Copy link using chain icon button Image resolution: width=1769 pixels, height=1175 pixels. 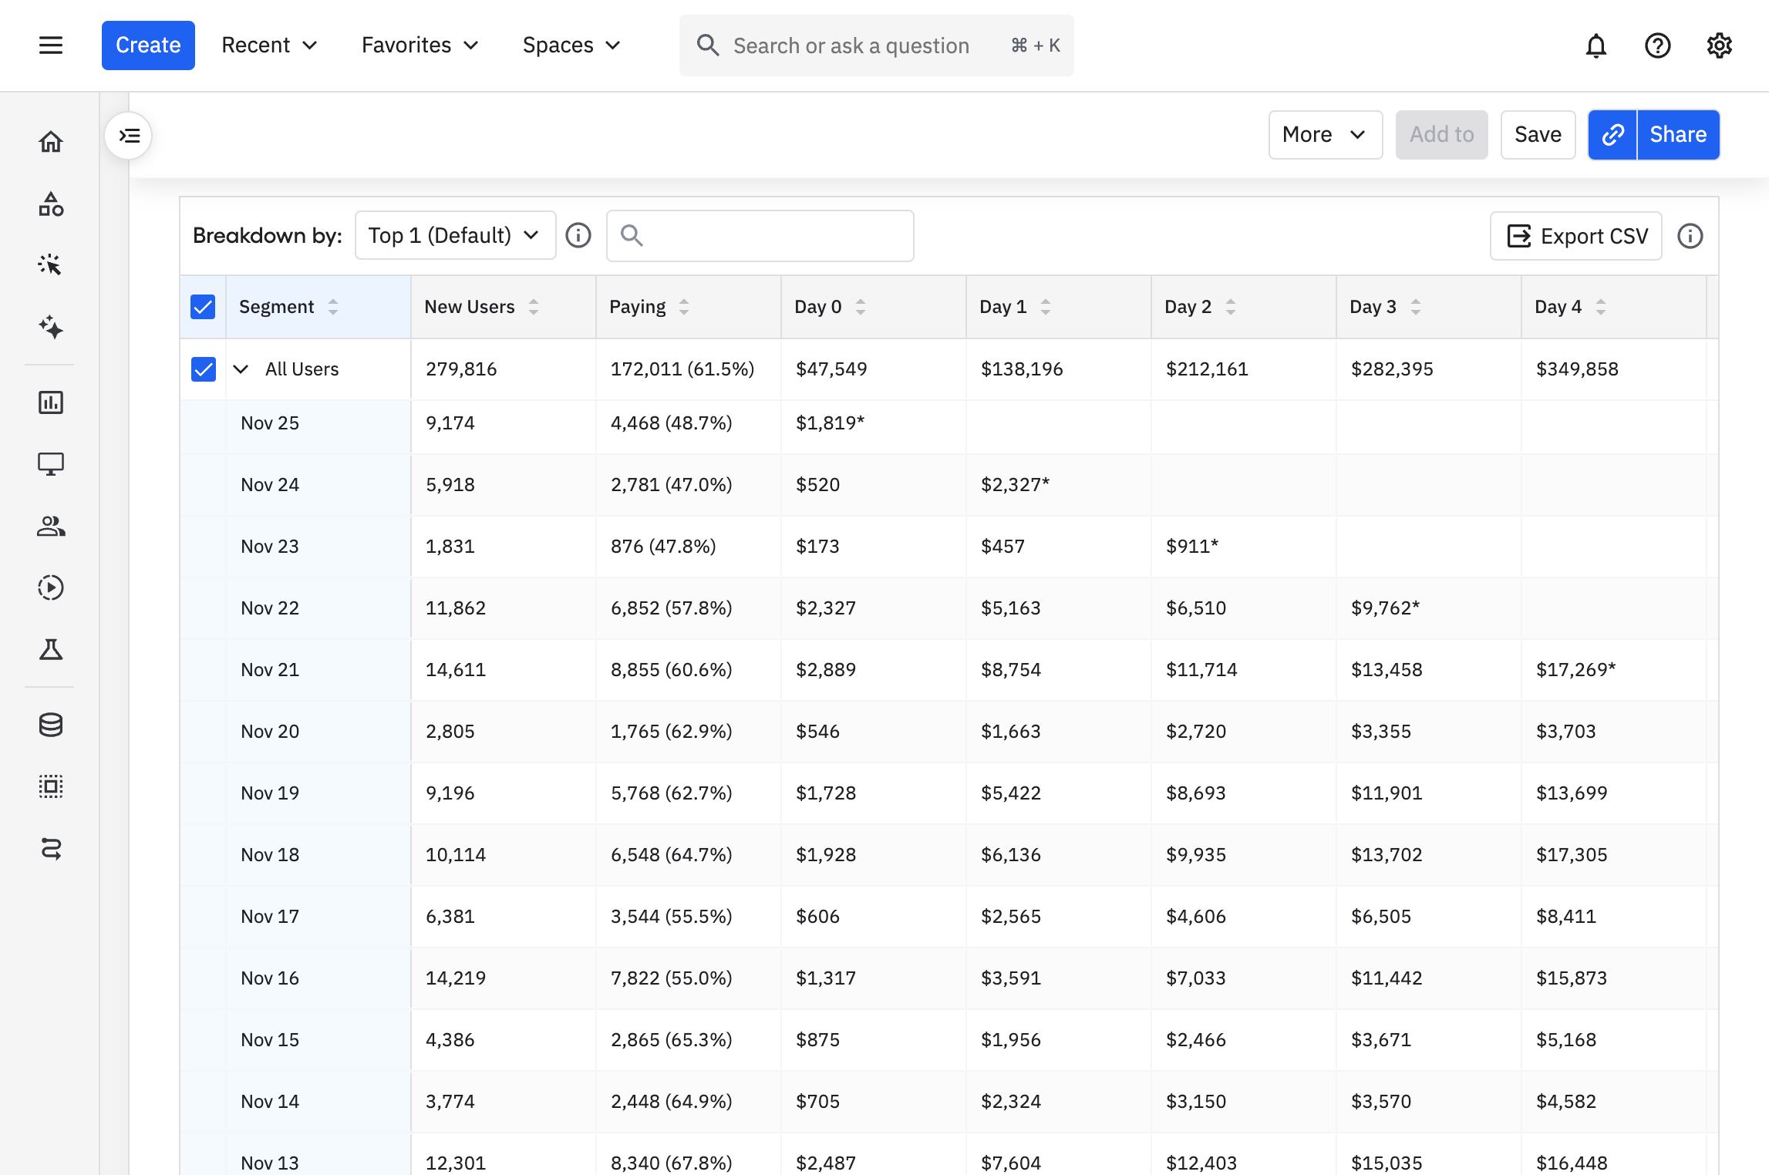(1612, 135)
